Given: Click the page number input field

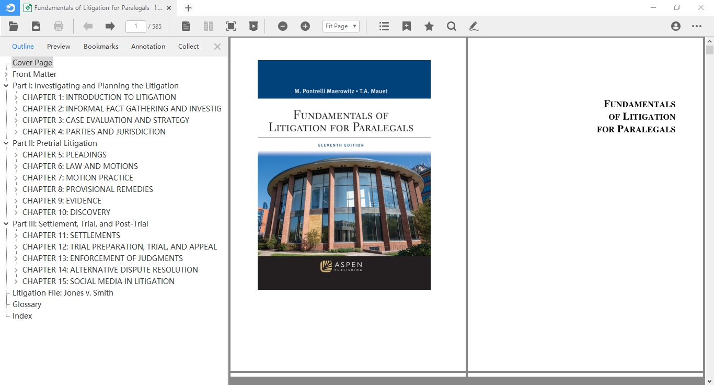Looking at the screenshot, I should pyautogui.click(x=136, y=26).
